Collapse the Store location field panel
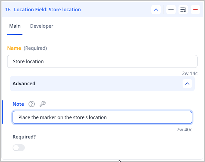 coord(156,10)
